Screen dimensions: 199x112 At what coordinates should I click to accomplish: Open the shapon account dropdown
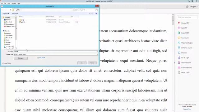tap(194, 7)
